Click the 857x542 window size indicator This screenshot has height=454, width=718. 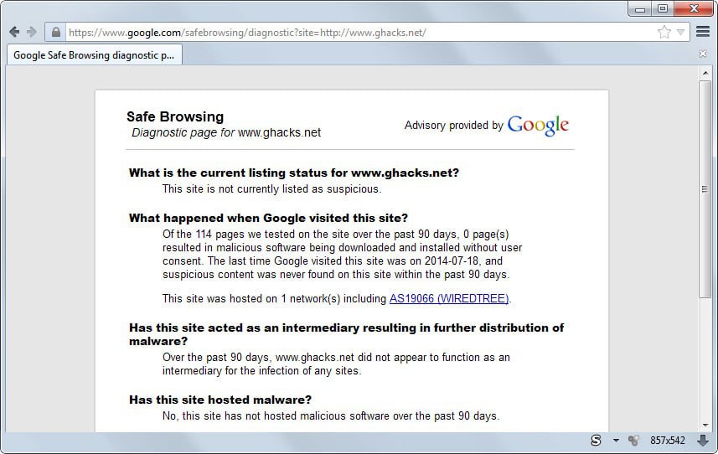pos(668,441)
